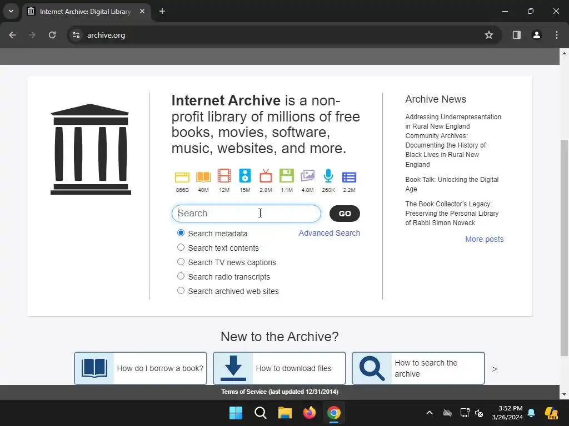This screenshot has height=426, width=569.
Task: Open Terms of Service footer text
Action: click(x=280, y=392)
